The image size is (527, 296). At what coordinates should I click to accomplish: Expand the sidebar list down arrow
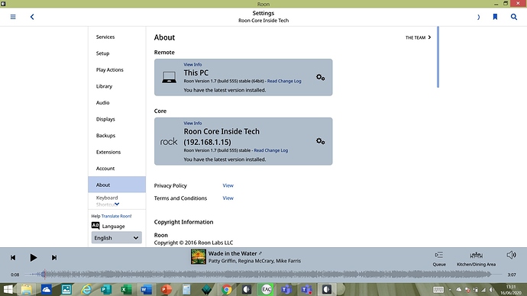point(117,204)
